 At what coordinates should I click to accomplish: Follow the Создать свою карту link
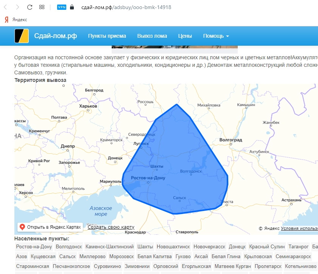(x=111, y=227)
